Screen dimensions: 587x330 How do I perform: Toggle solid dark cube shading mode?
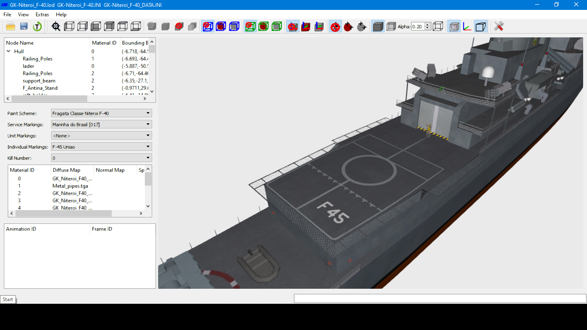(378, 27)
